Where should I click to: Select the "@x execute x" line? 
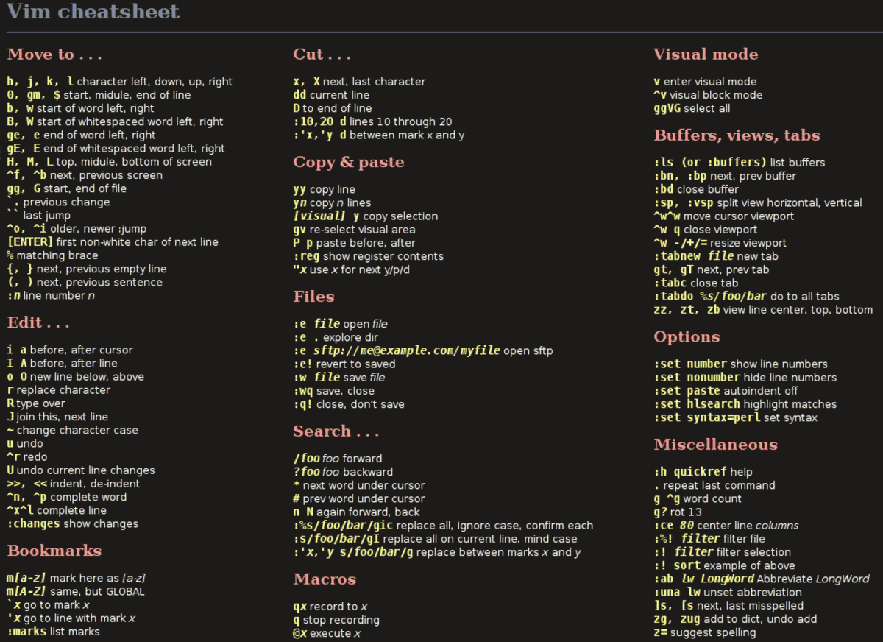pyautogui.click(x=327, y=633)
